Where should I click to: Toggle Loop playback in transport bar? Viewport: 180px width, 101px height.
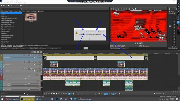click(47, 94)
